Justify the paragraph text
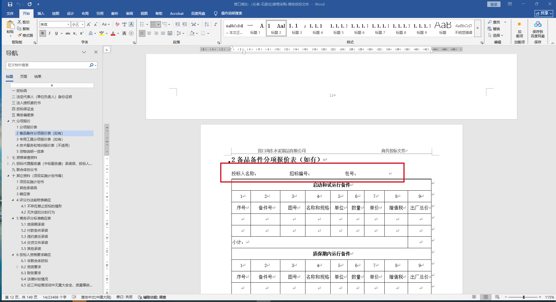This screenshot has width=556, height=302. click(x=163, y=34)
